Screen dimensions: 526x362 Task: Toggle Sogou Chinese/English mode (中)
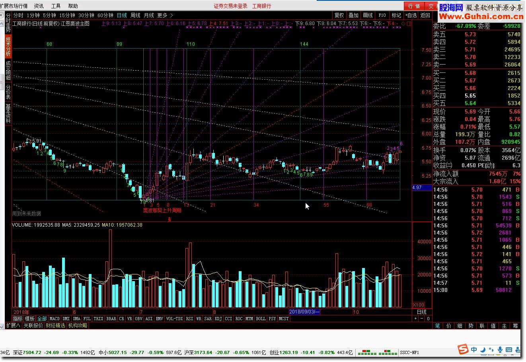(x=474, y=350)
